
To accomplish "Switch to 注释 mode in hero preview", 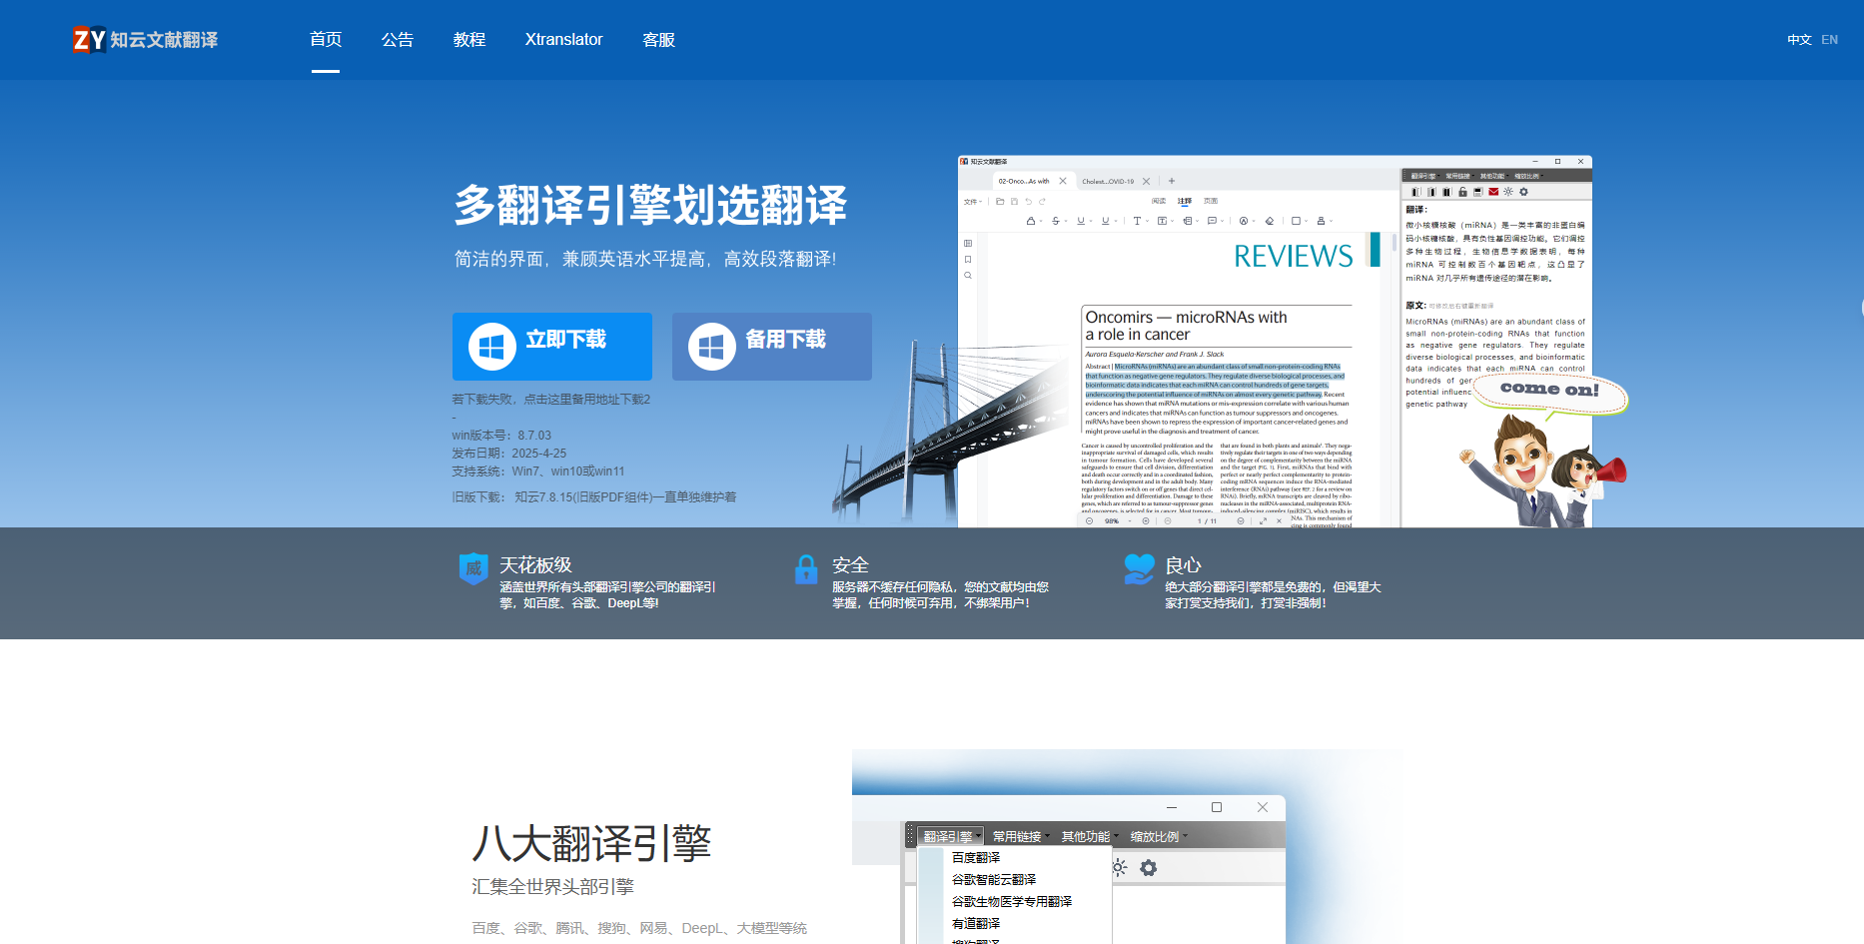I will (1185, 201).
